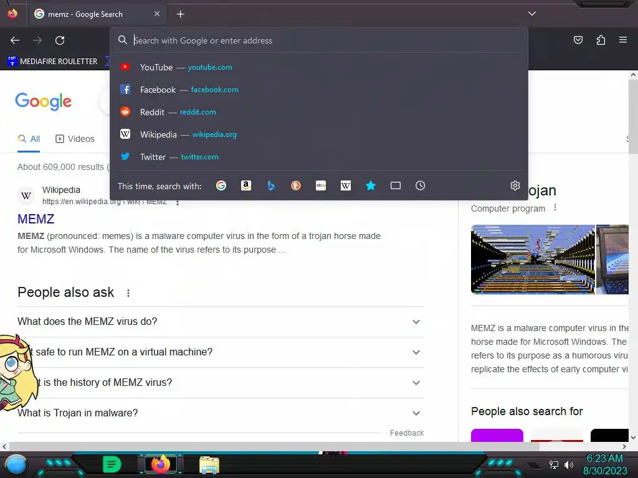The height and width of the screenshot is (478, 638).
Task: Open the Extensions puzzle icon
Action: [x=601, y=40]
